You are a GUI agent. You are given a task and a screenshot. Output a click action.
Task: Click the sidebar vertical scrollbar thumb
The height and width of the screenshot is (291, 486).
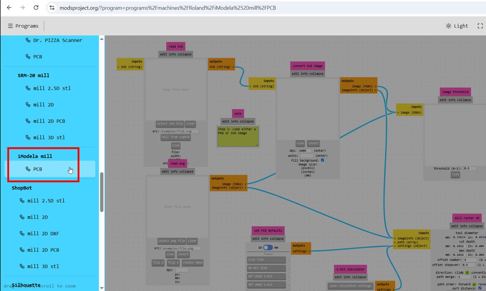point(102,192)
